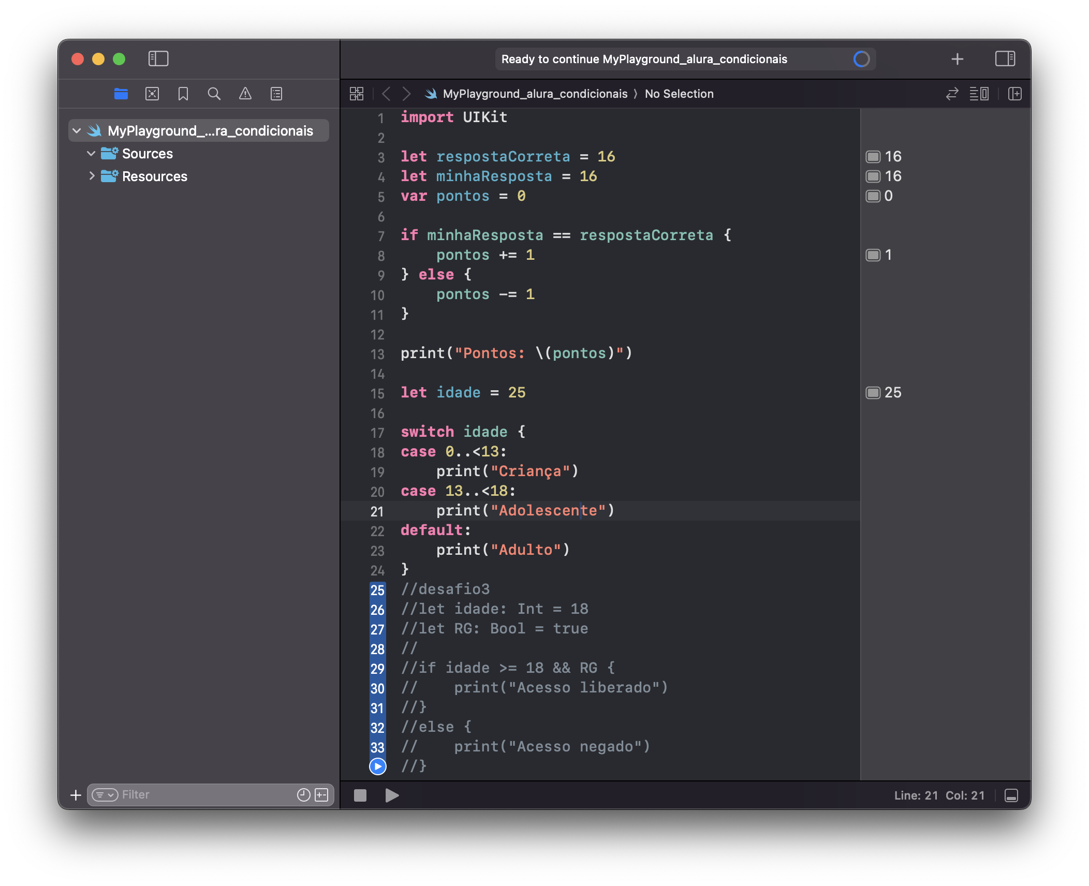Open the Bookmark navigator icon
The height and width of the screenshot is (886, 1089).
click(x=183, y=94)
